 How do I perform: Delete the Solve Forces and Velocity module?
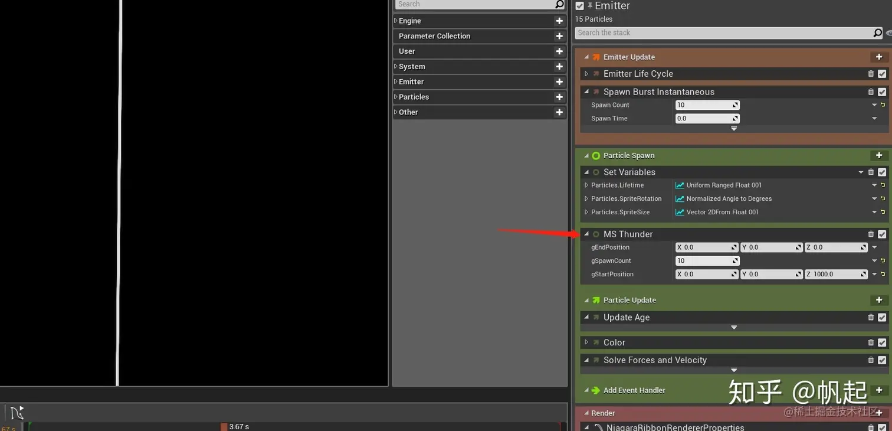pyautogui.click(x=871, y=360)
